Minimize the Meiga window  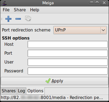(x=92, y=2)
